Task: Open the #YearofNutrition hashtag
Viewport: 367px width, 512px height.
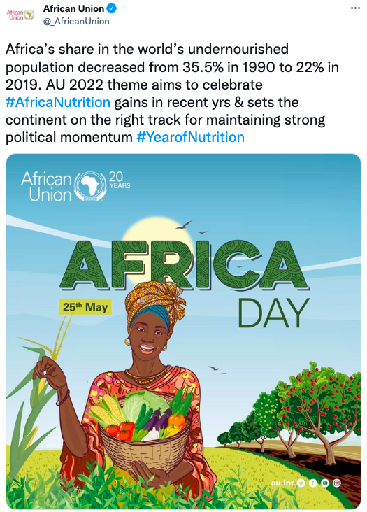Action: (191, 137)
